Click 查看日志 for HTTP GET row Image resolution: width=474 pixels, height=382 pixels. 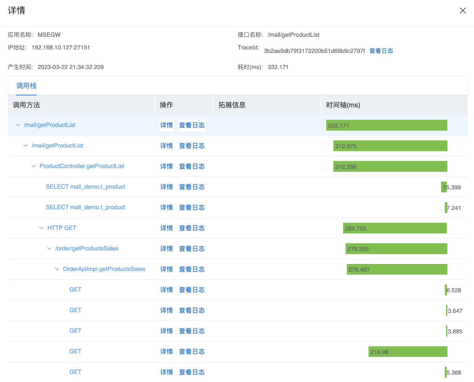[x=192, y=228]
